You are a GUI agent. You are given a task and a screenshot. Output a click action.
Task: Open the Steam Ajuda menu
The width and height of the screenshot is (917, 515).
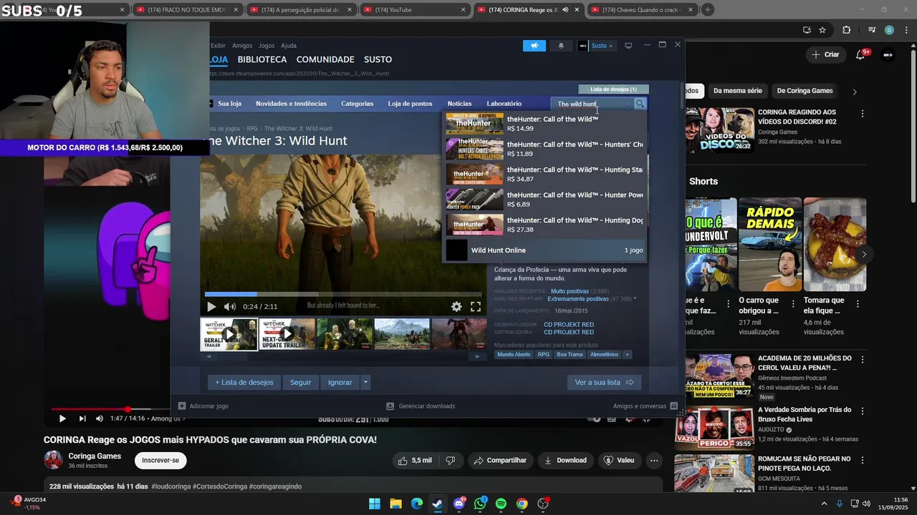[x=289, y=46]
